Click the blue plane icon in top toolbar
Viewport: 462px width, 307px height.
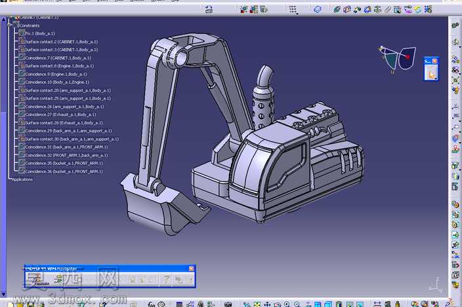pyautogui.click(x=318, y=9)
